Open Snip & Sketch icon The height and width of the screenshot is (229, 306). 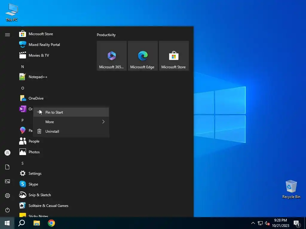click(23, 195)
